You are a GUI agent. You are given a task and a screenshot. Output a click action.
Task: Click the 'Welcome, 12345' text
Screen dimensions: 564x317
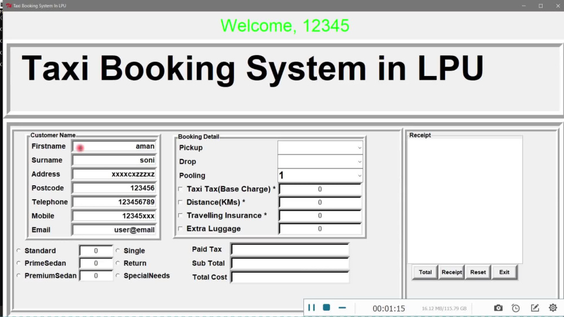[285, 25]
